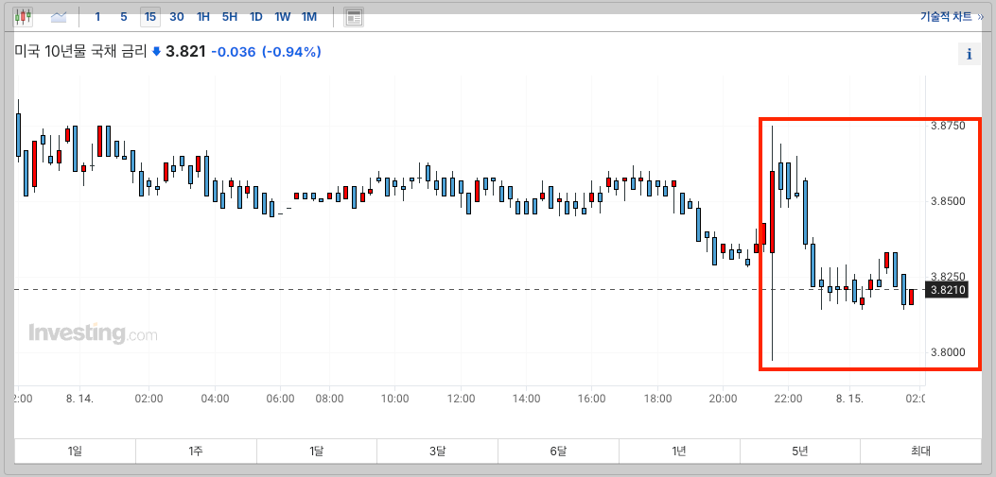Click the 06:00 time axis label
Screen dimensions: 996x477
coord(280,399)
